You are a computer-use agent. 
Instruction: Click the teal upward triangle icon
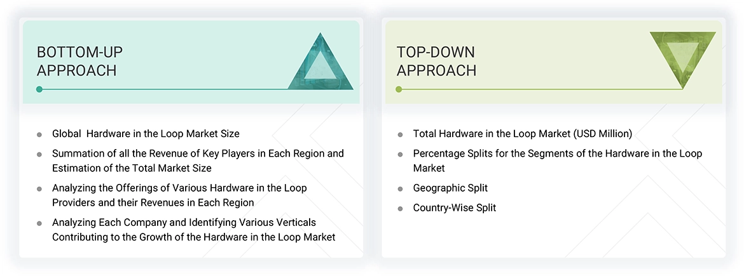click(x=320, y=64)
